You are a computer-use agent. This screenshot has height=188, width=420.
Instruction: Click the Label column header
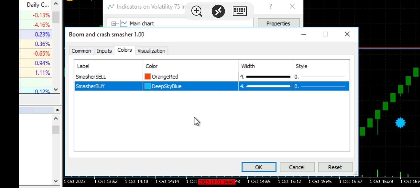tap(108, 66)
